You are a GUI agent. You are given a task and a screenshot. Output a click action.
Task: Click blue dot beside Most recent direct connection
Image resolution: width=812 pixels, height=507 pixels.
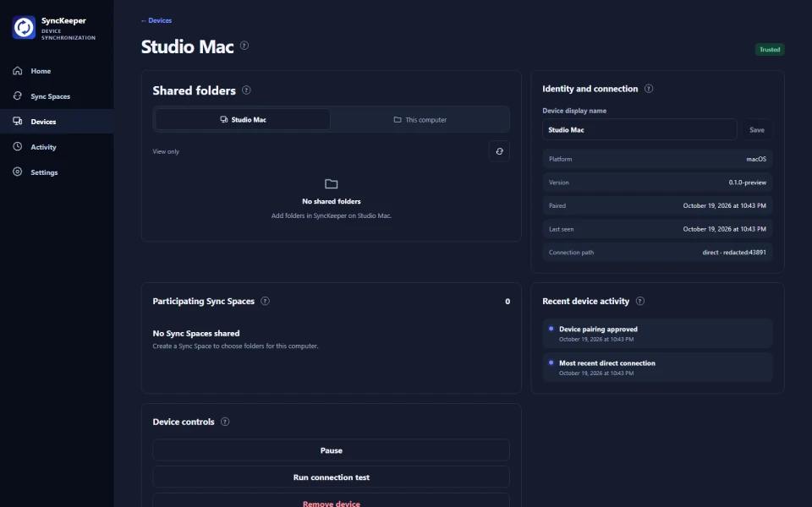click(x=551, y=363)
